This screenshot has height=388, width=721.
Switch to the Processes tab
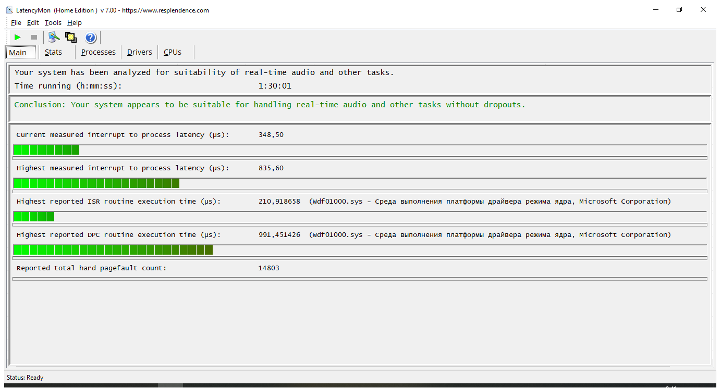coord(99,52)
